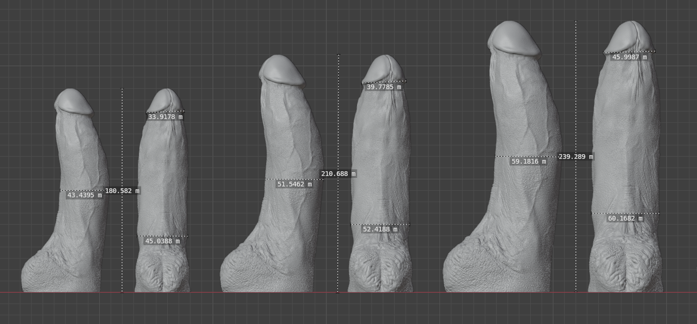
Task: Pick the 33.9178 m measurement label
Action: point(165,117)
